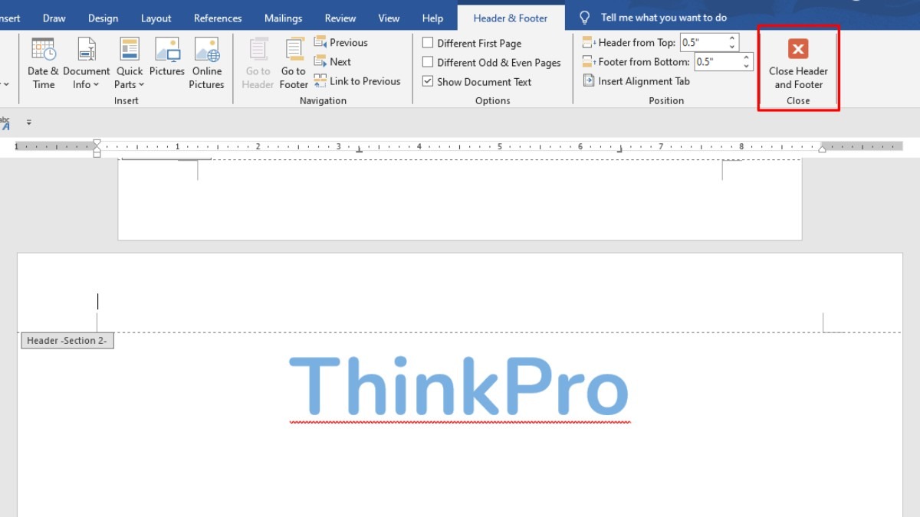This screenshot has height=517, width=920.
Task: Click the Footer from Bottom icon
Action: point(589,62)
